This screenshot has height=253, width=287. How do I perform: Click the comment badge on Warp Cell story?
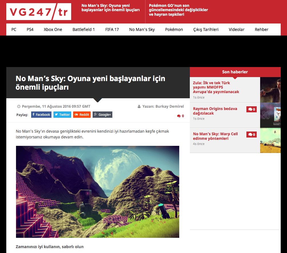[x=251, y=134]
